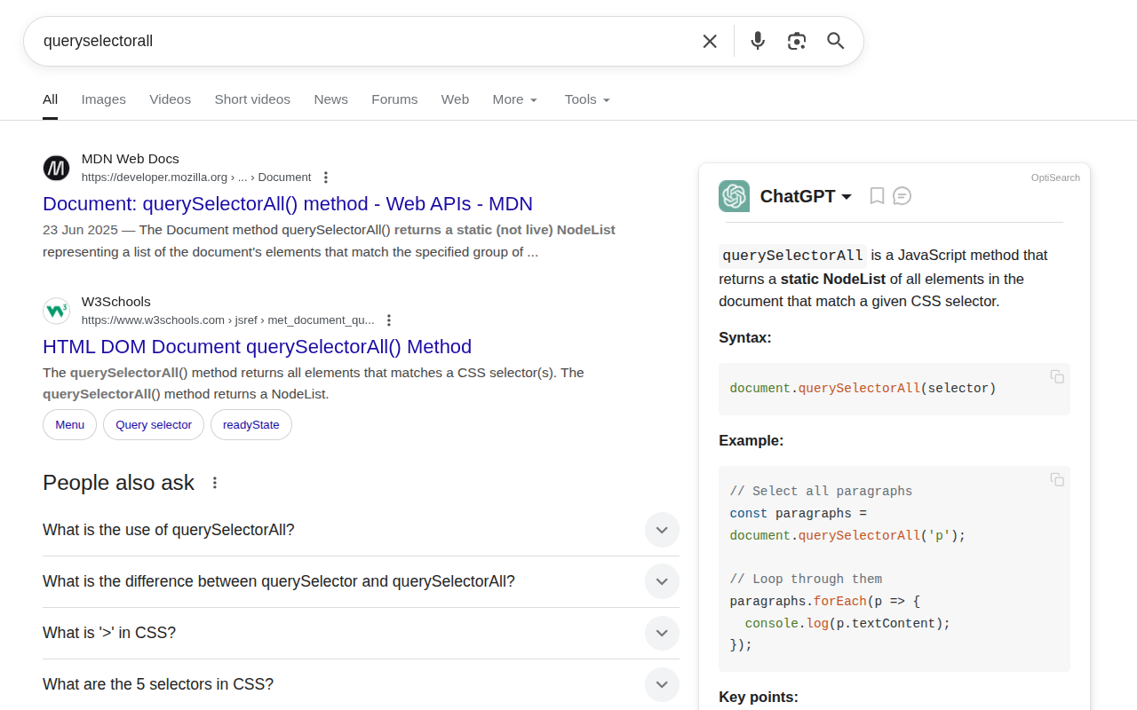Click the ChatGPT logo in the OptiSearch panel
The height and width of the screenshot is (710, 1137).
coord(734,196)
